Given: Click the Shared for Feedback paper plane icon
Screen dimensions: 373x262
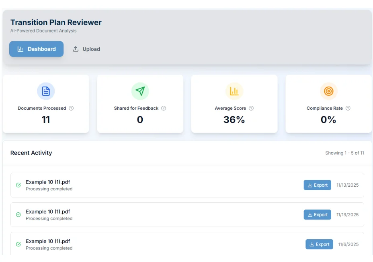Looking at the screenshot, I should pos(140,91).
